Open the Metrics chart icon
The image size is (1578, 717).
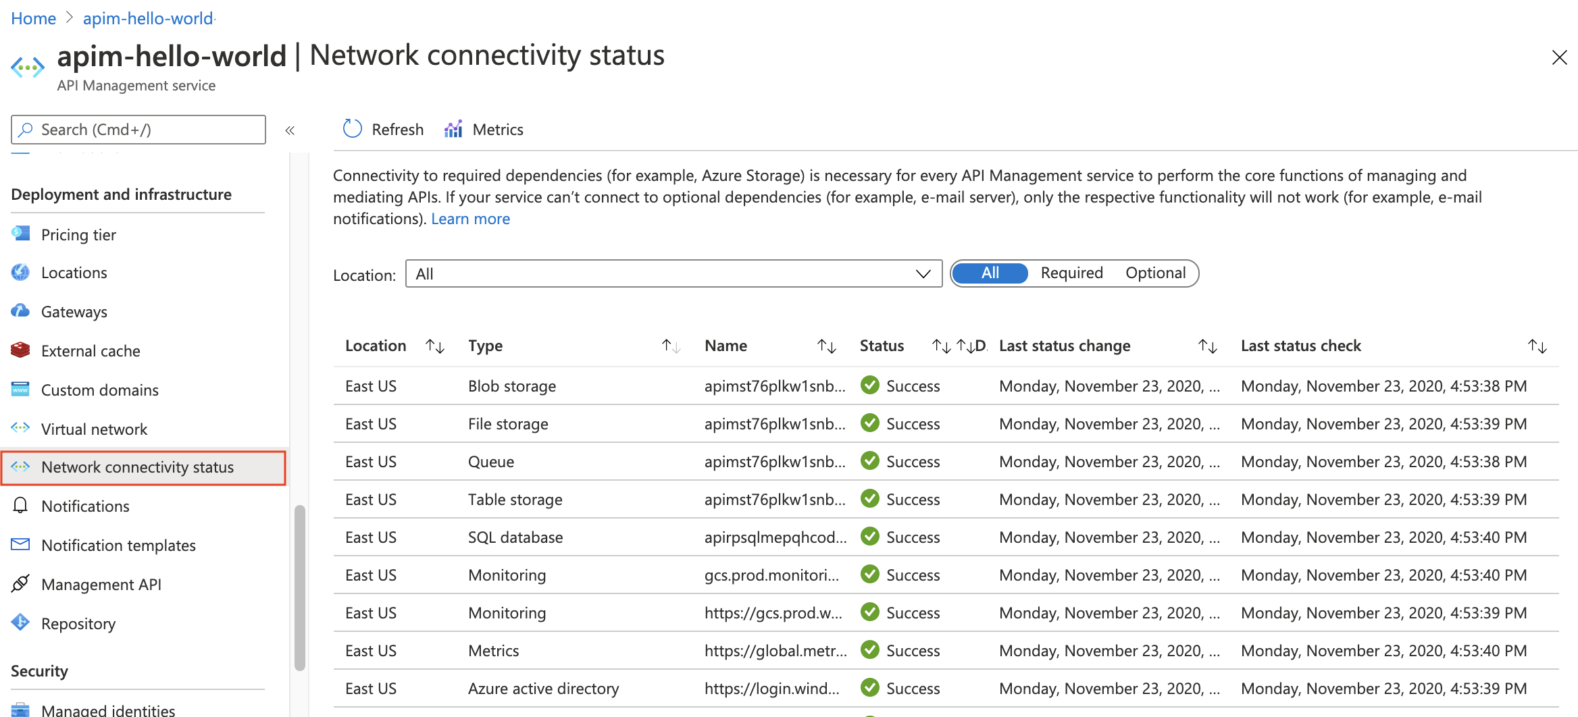tap(453, 129)
